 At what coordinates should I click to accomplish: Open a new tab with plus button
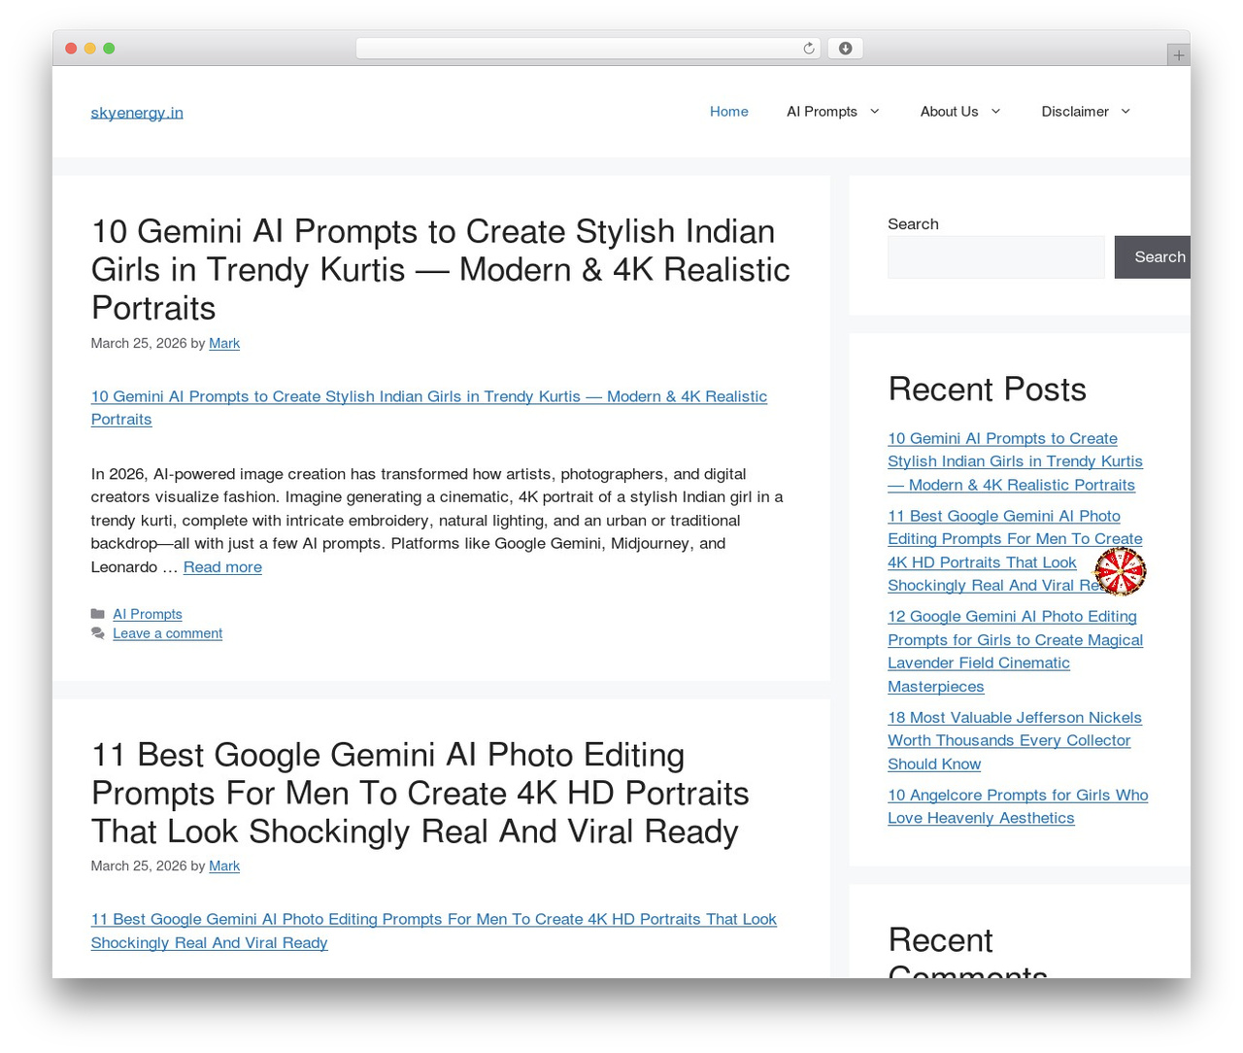(x=1178, y=55)
